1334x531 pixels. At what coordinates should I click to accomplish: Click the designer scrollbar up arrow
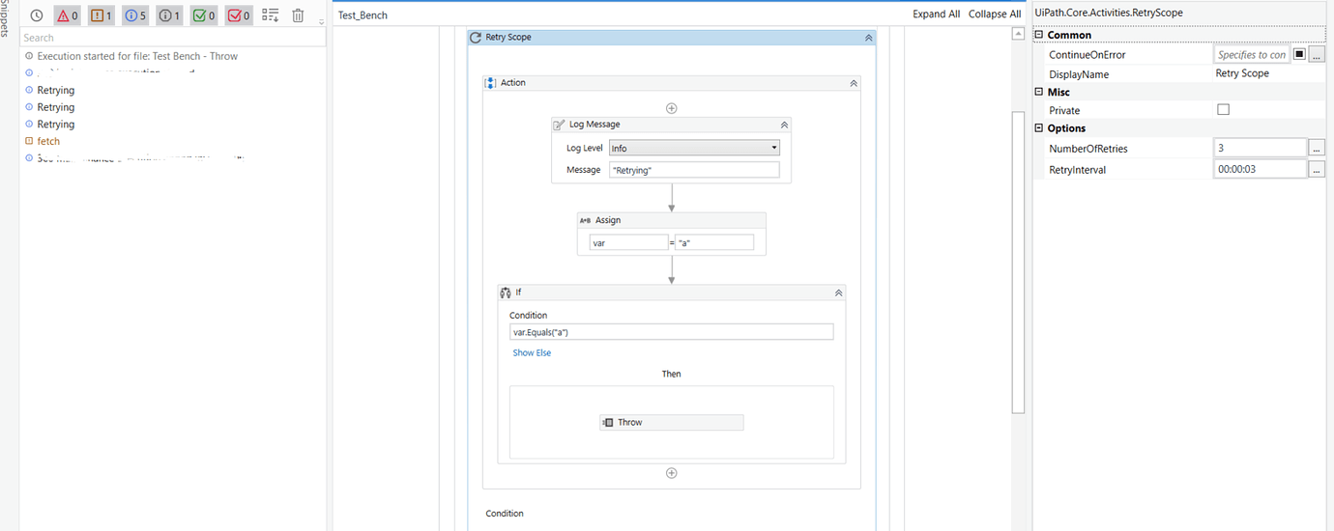pos(1018,34)
